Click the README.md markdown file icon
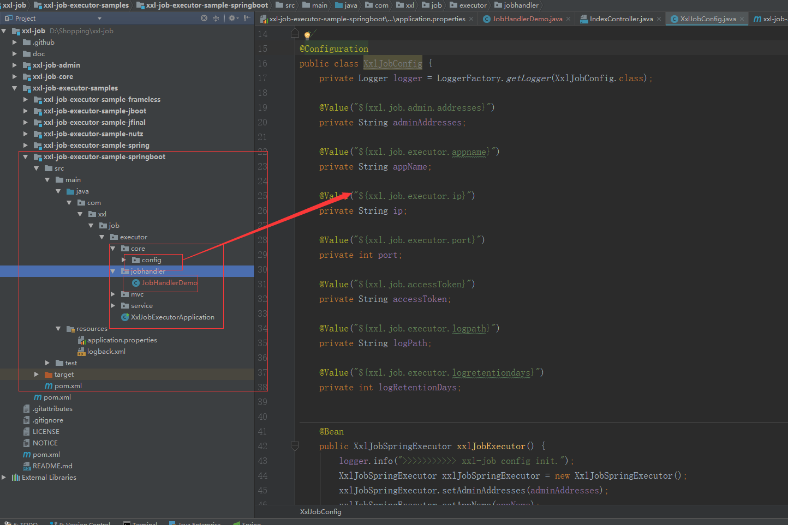This screenshot has width=788, height=525. [x=27, y=466]
